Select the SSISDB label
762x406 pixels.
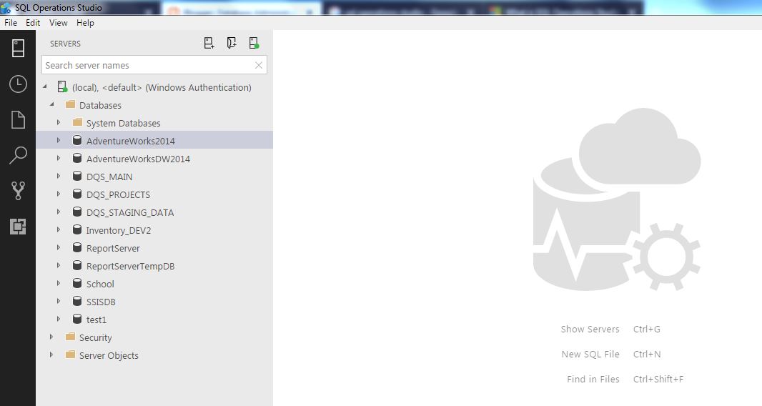[101, 302]
